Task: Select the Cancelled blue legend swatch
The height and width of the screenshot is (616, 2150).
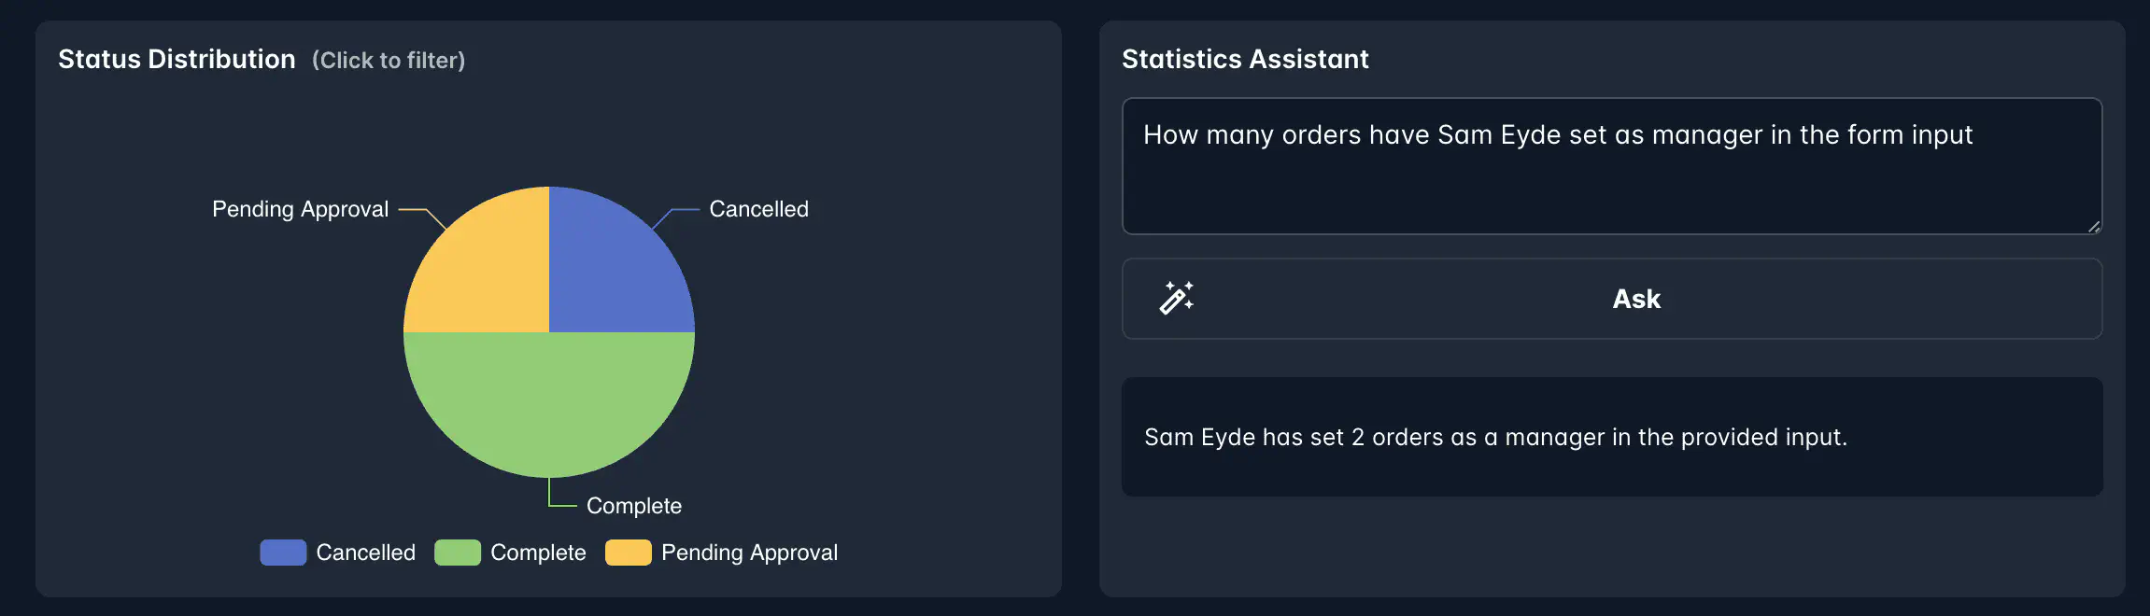Action: [x=283, y=553]
